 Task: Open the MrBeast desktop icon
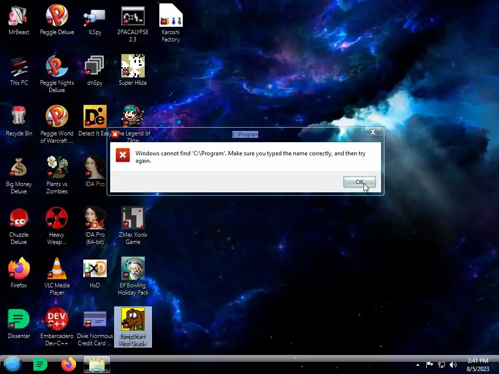point(19,20)
